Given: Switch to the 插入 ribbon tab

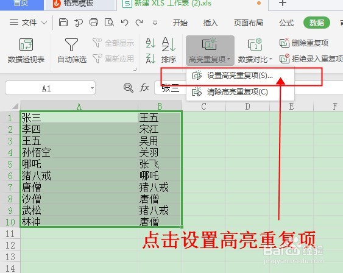Looking at the screenshot, I should pos(210,23).
